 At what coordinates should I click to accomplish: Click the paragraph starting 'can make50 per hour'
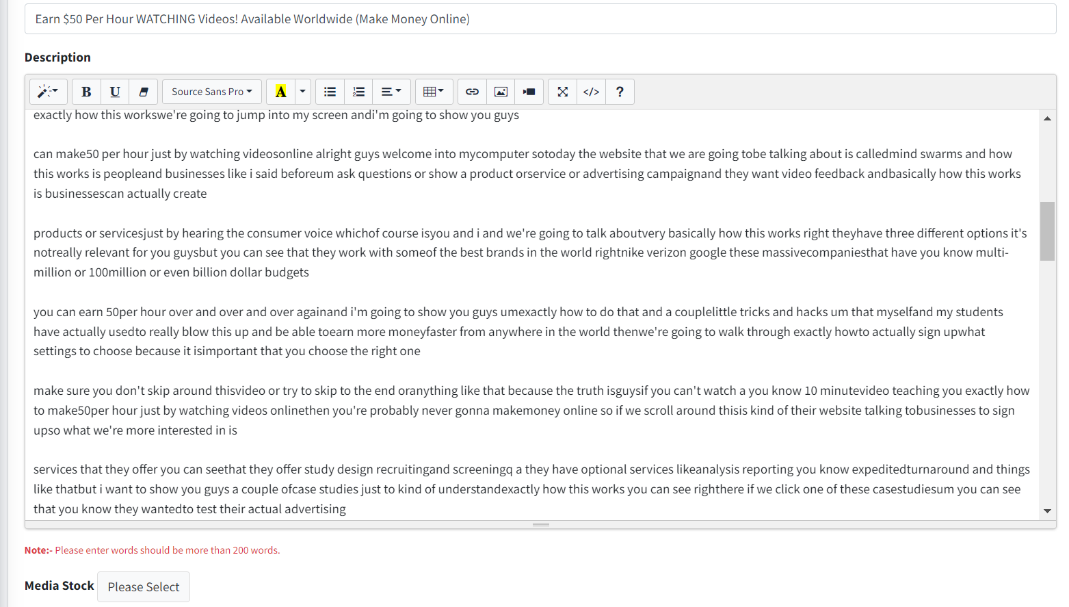527,174
